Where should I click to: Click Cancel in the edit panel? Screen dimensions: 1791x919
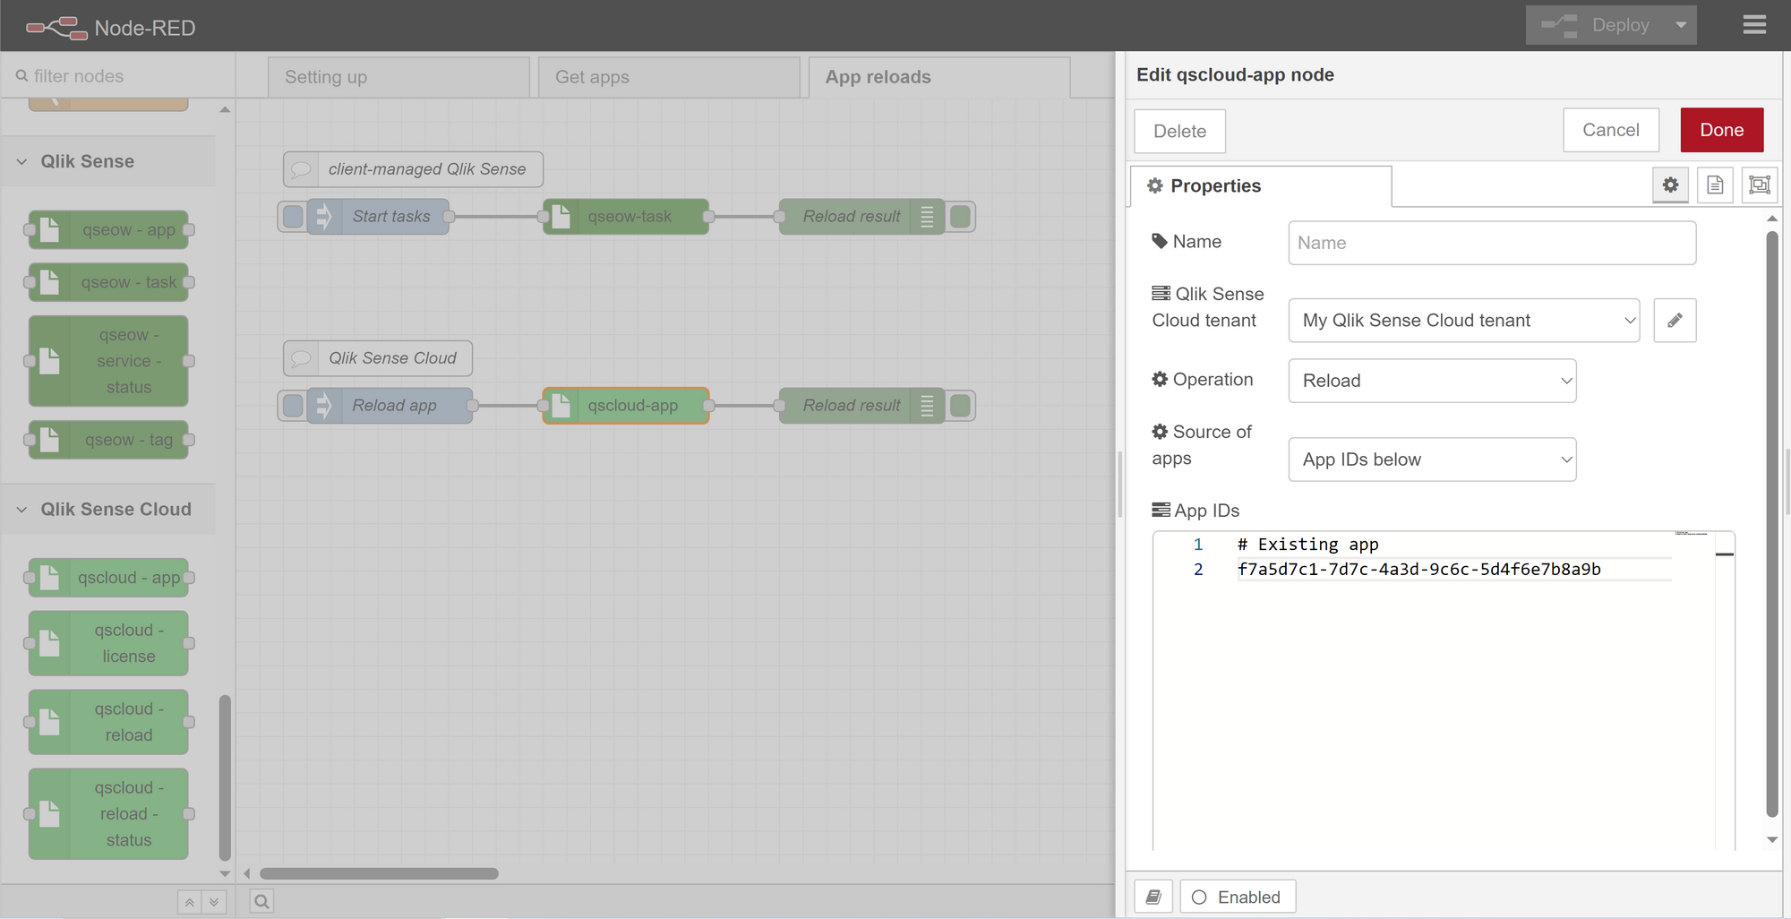[x=1611, y=130]
